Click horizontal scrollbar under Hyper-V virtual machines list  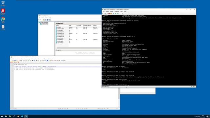pos(79,48)
